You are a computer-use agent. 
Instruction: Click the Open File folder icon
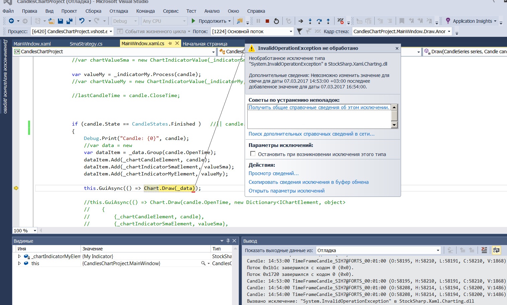pyautogui.click(x=51, y=21)
